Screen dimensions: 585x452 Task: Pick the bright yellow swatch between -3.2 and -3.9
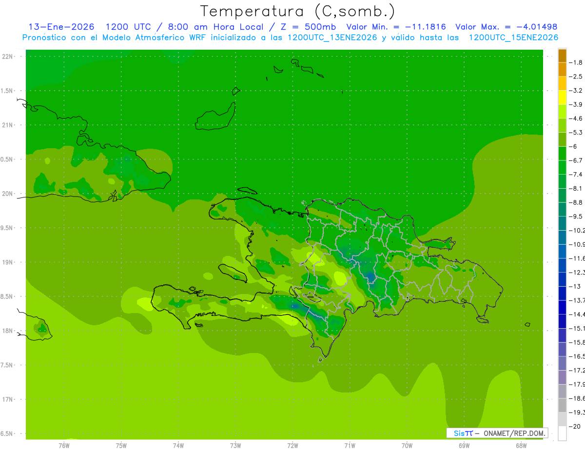click(562, 98)
